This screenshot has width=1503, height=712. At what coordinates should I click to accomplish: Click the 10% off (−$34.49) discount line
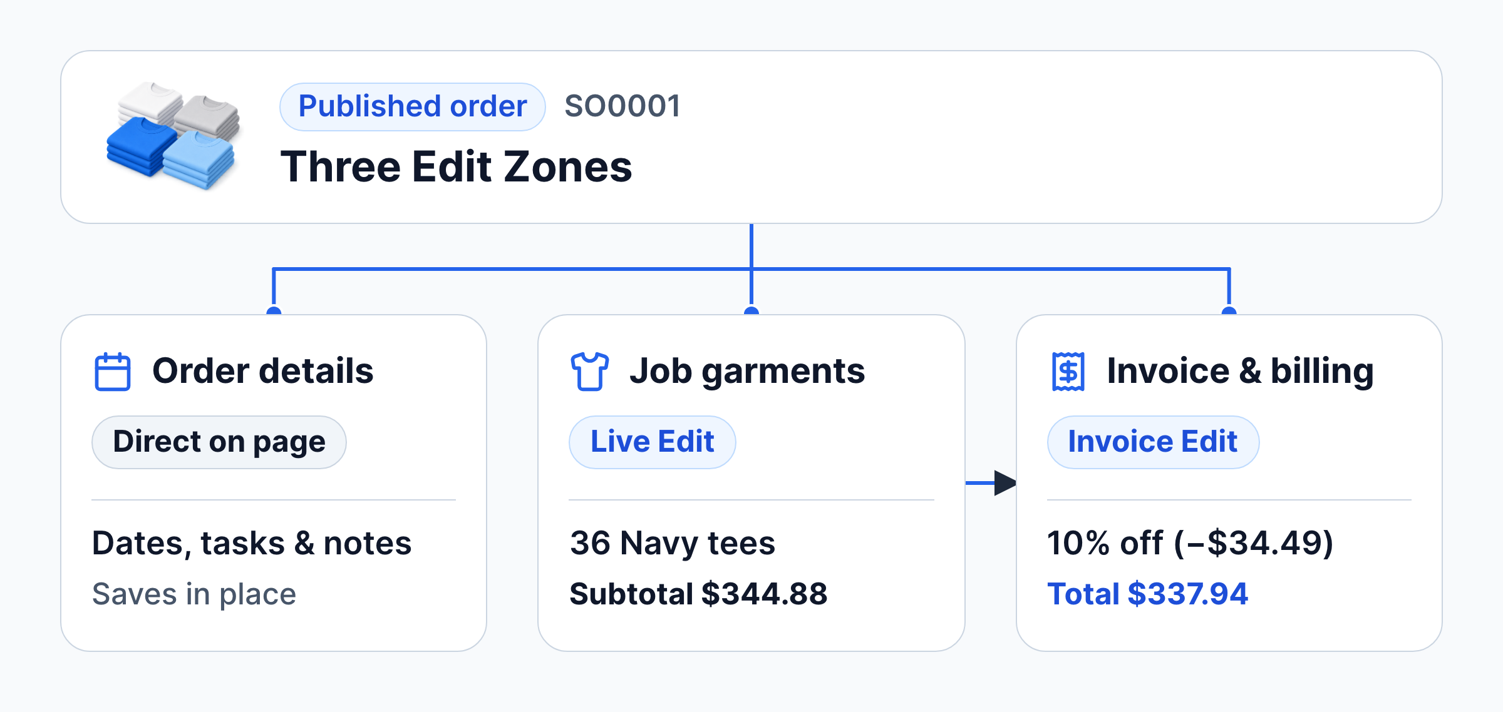[x=1191, y=543]
